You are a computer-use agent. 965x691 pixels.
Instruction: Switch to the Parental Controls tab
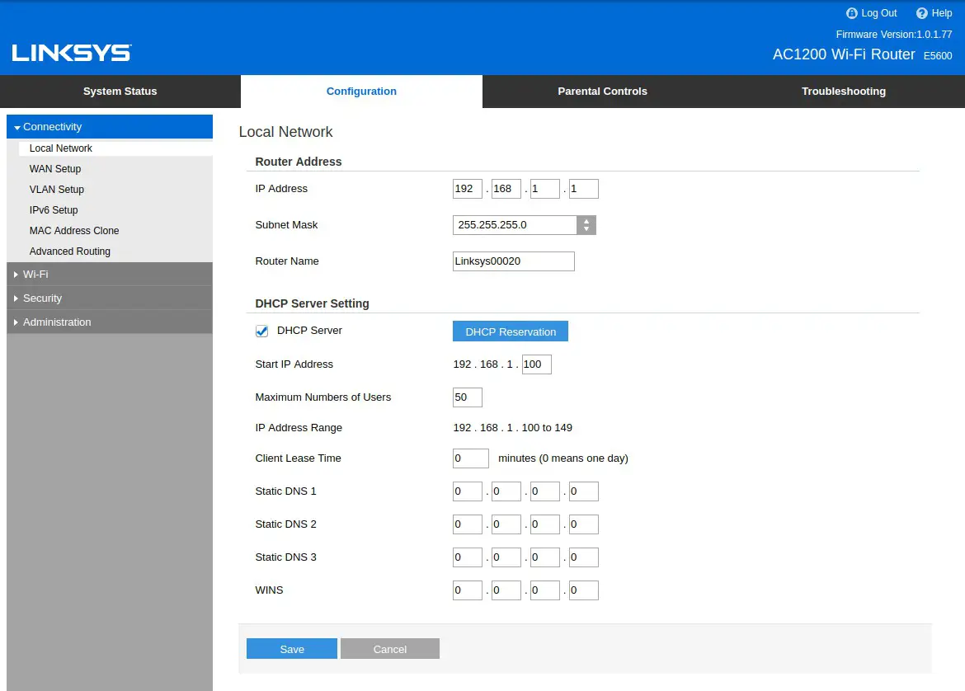coord(602,91)
